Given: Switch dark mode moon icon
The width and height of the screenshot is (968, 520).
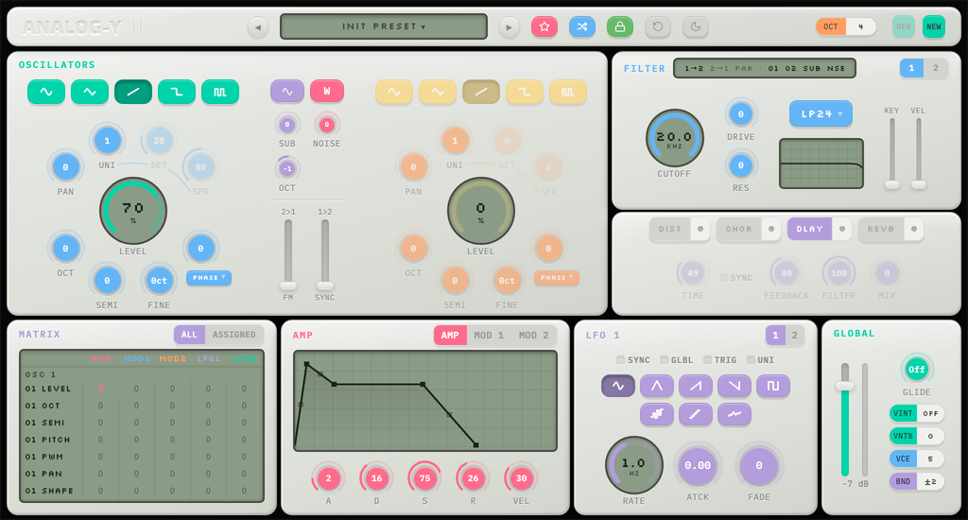Looking at the screenshot, I should (695, 26).
